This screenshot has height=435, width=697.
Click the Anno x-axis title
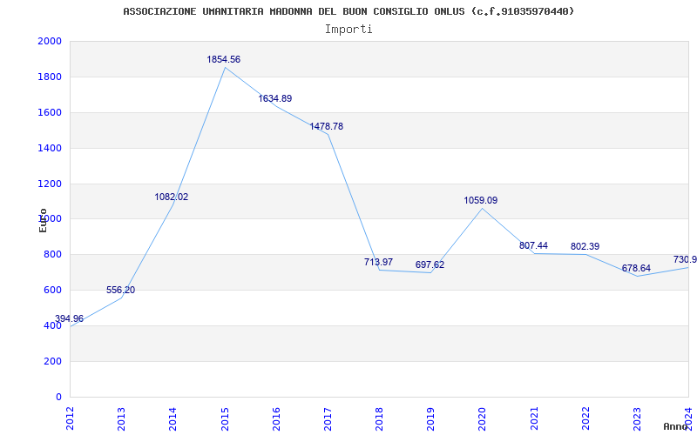pyautogui.click(x=676, y=426)
